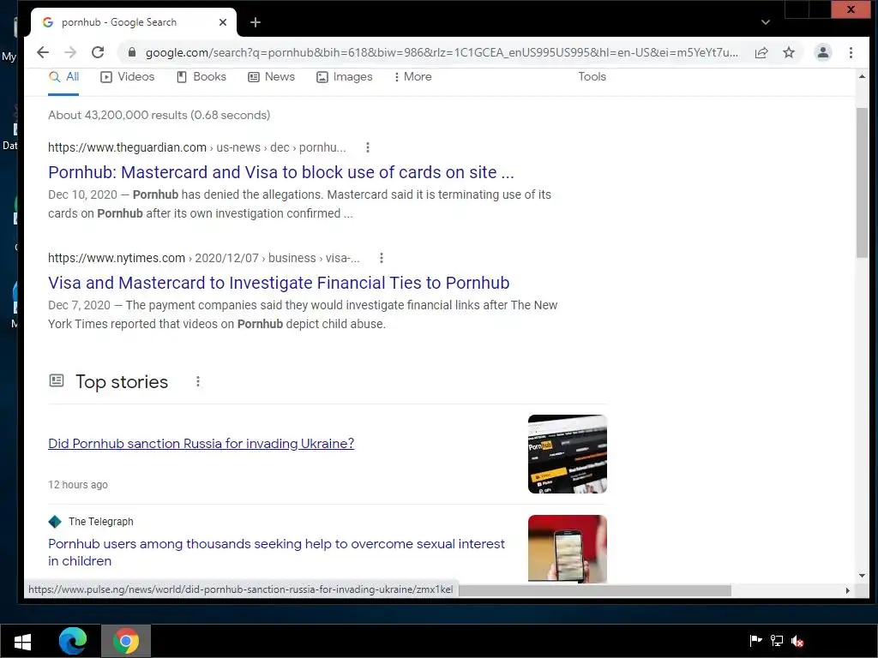
Task: Click the address bar URL
Action: tap(442, 52)
